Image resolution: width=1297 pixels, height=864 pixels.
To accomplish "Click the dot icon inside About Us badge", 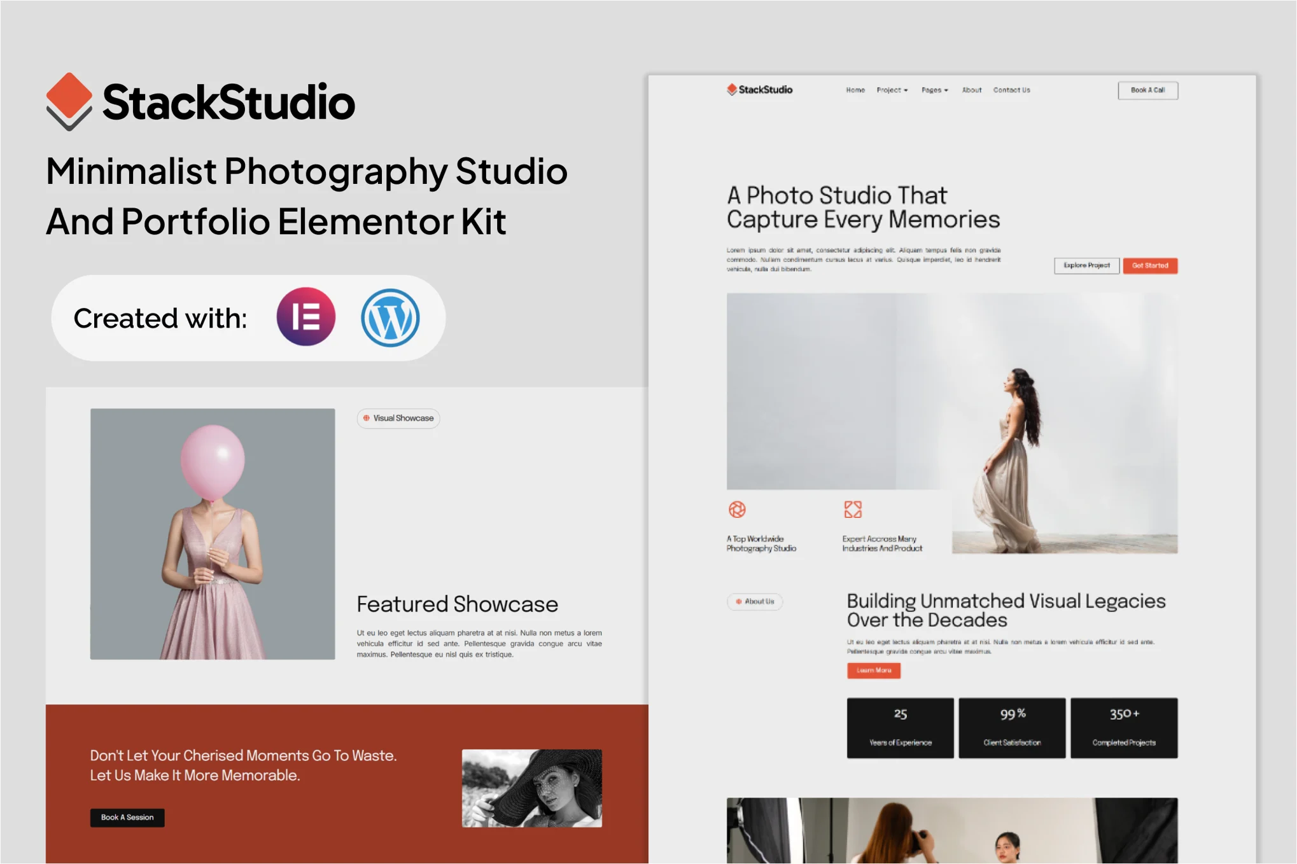I will (738, 601).
